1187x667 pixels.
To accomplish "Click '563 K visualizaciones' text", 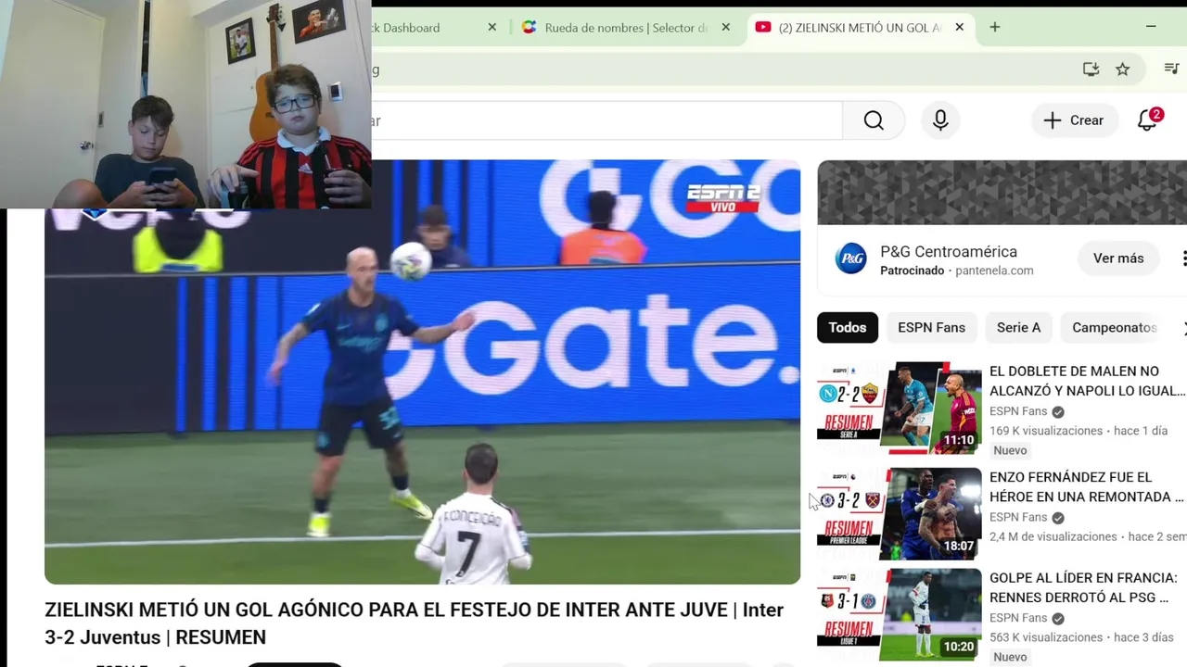I will [1046, 637].
